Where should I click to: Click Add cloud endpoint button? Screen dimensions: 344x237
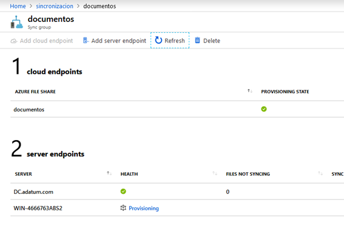point(42,41)
